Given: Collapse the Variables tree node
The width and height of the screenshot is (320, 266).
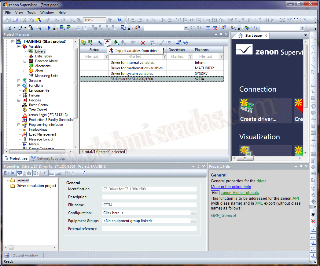Looking at the screenshot, I should [x=19, y=46].
